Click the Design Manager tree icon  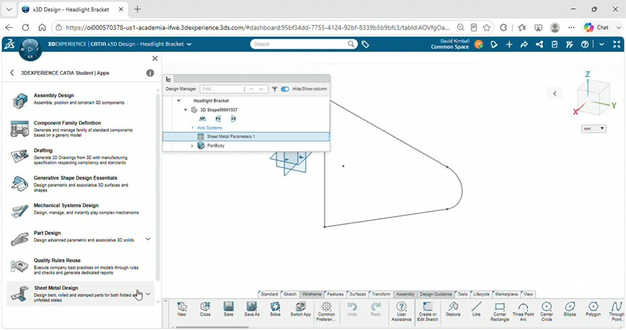[x=168, y=79]
